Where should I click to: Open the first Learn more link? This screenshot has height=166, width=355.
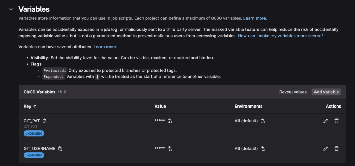click(x=255, y=18)
